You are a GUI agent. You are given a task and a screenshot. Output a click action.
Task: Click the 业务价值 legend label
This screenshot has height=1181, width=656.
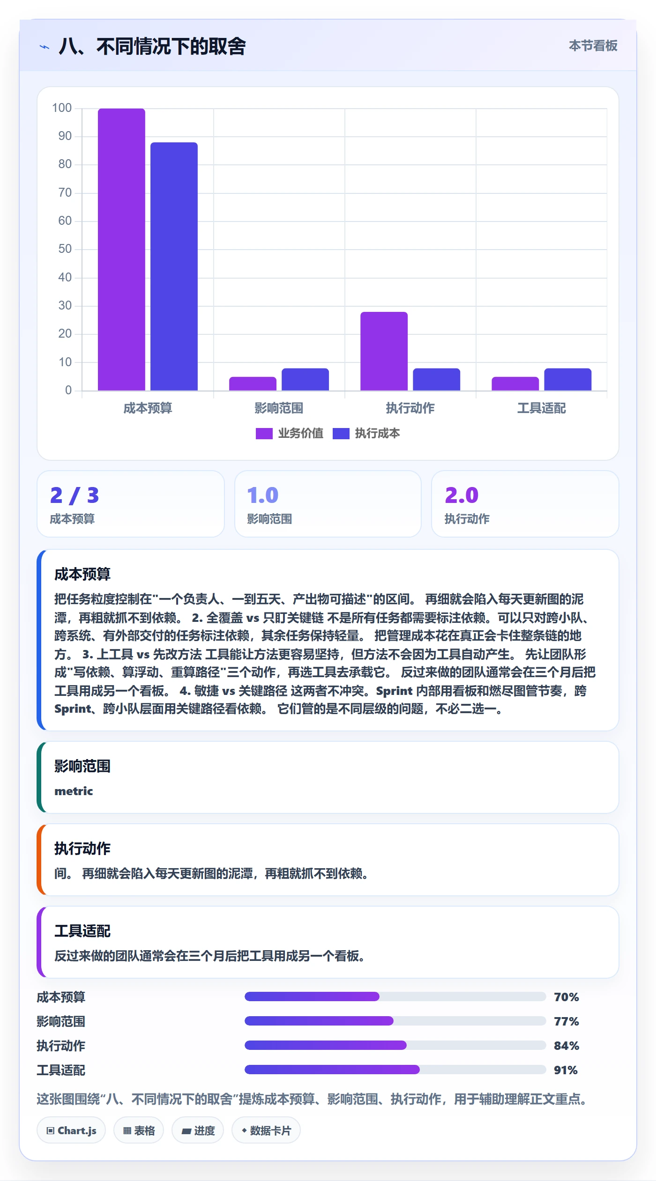tap(300, 434)
